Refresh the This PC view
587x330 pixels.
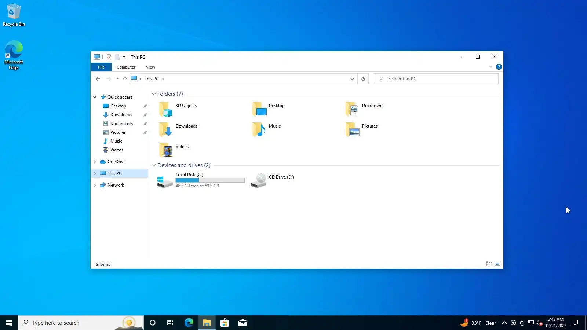363,79
